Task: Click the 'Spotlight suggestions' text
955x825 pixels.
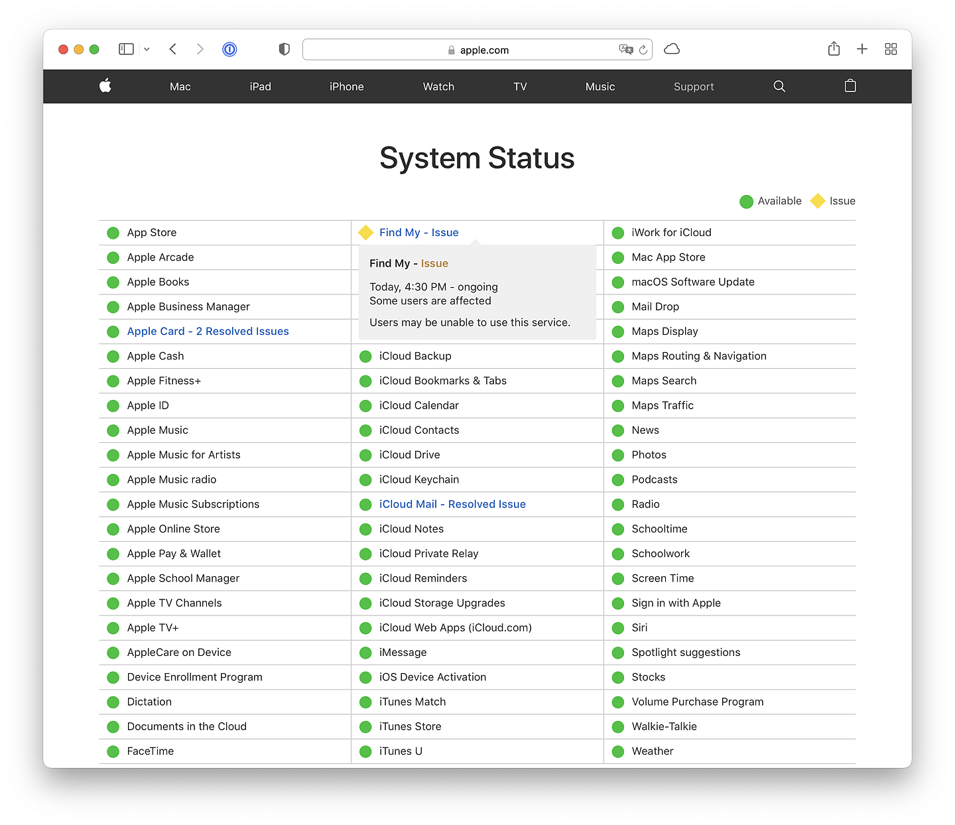Action: point(686,653)
